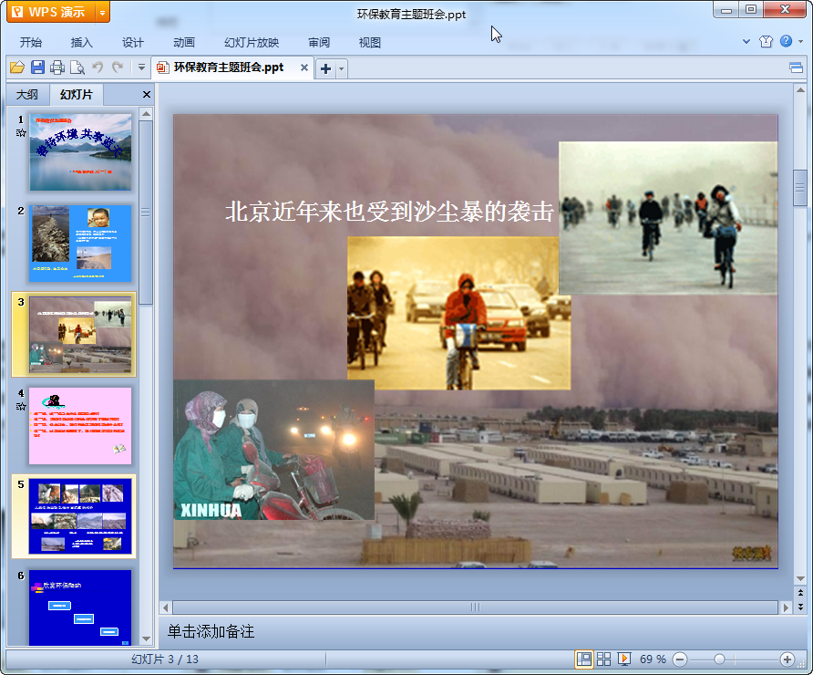Image resolution: width=813 pixels, height=675 pixels.
Task: Open the dropdown beside the new tab plus
Action: pos(342,68)
